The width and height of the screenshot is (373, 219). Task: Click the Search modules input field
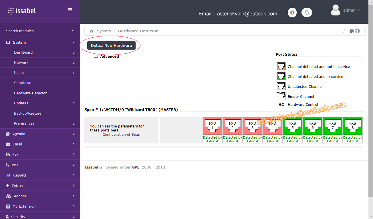click(x=34, y=31)
